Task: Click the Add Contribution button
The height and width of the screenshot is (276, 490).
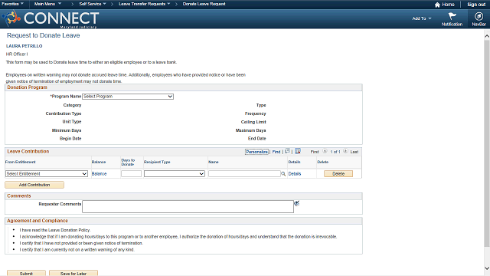Action: (x=34, y=185)
